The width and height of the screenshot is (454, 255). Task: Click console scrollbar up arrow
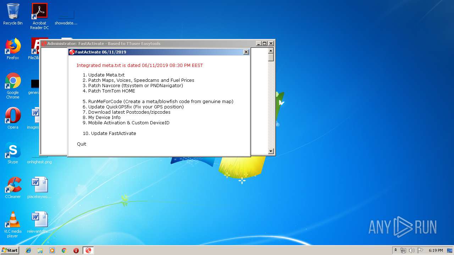[271, 50]
